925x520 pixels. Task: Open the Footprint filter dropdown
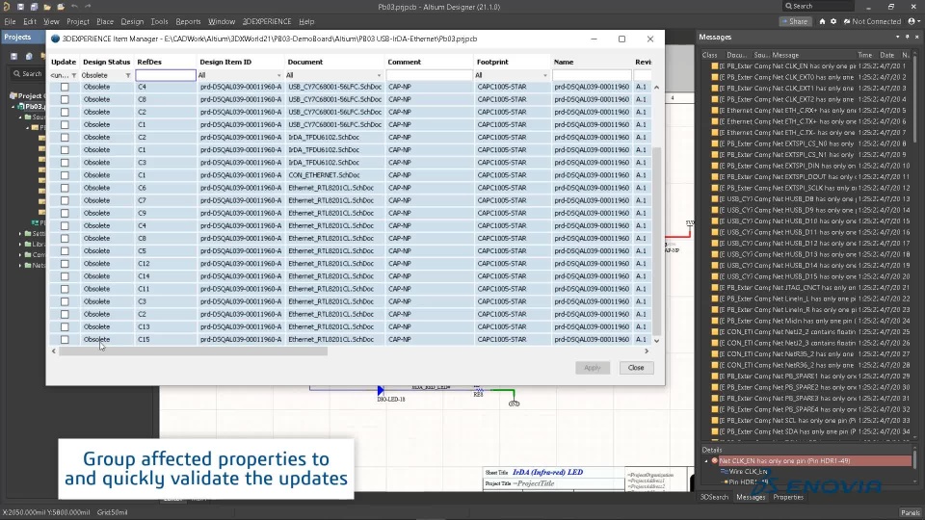[544, 75]
